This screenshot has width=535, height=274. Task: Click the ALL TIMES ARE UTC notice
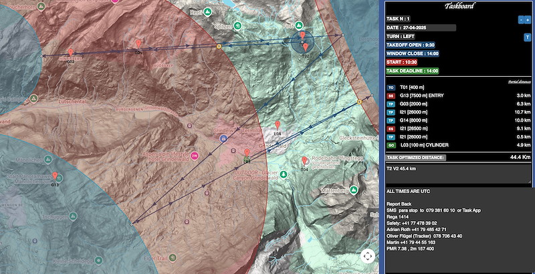pyautogui.click(x=407, y=192)
